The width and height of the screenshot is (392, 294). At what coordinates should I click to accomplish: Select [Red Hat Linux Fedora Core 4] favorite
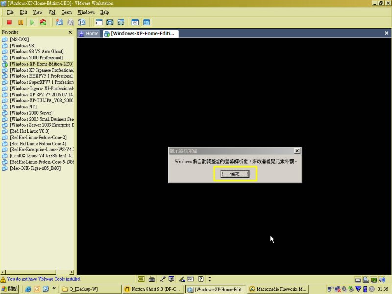[38, 144]
